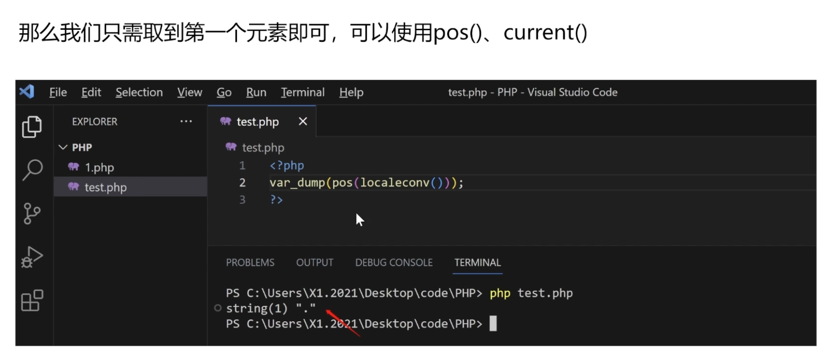This screenshot has height=353, width=822.
Task: Click line number 1 in gutter
Action: click(x=242, y=165)
